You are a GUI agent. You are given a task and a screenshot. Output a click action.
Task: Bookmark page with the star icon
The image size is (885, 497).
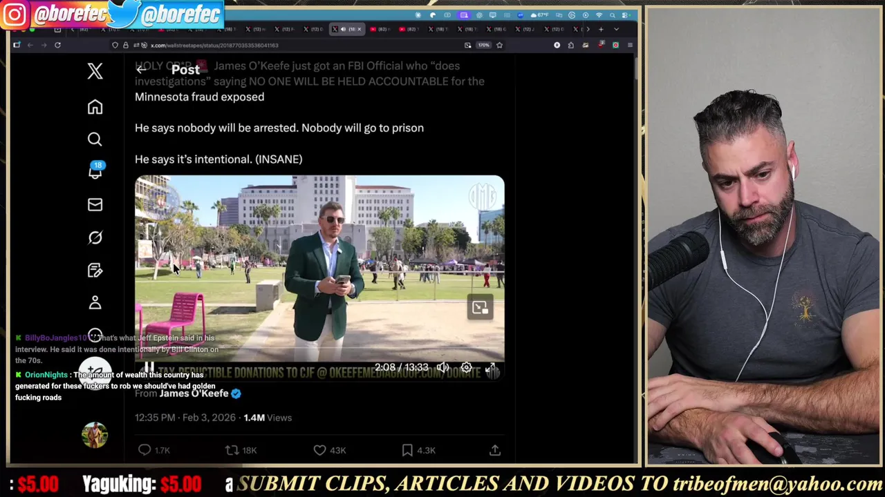[499, 45]
